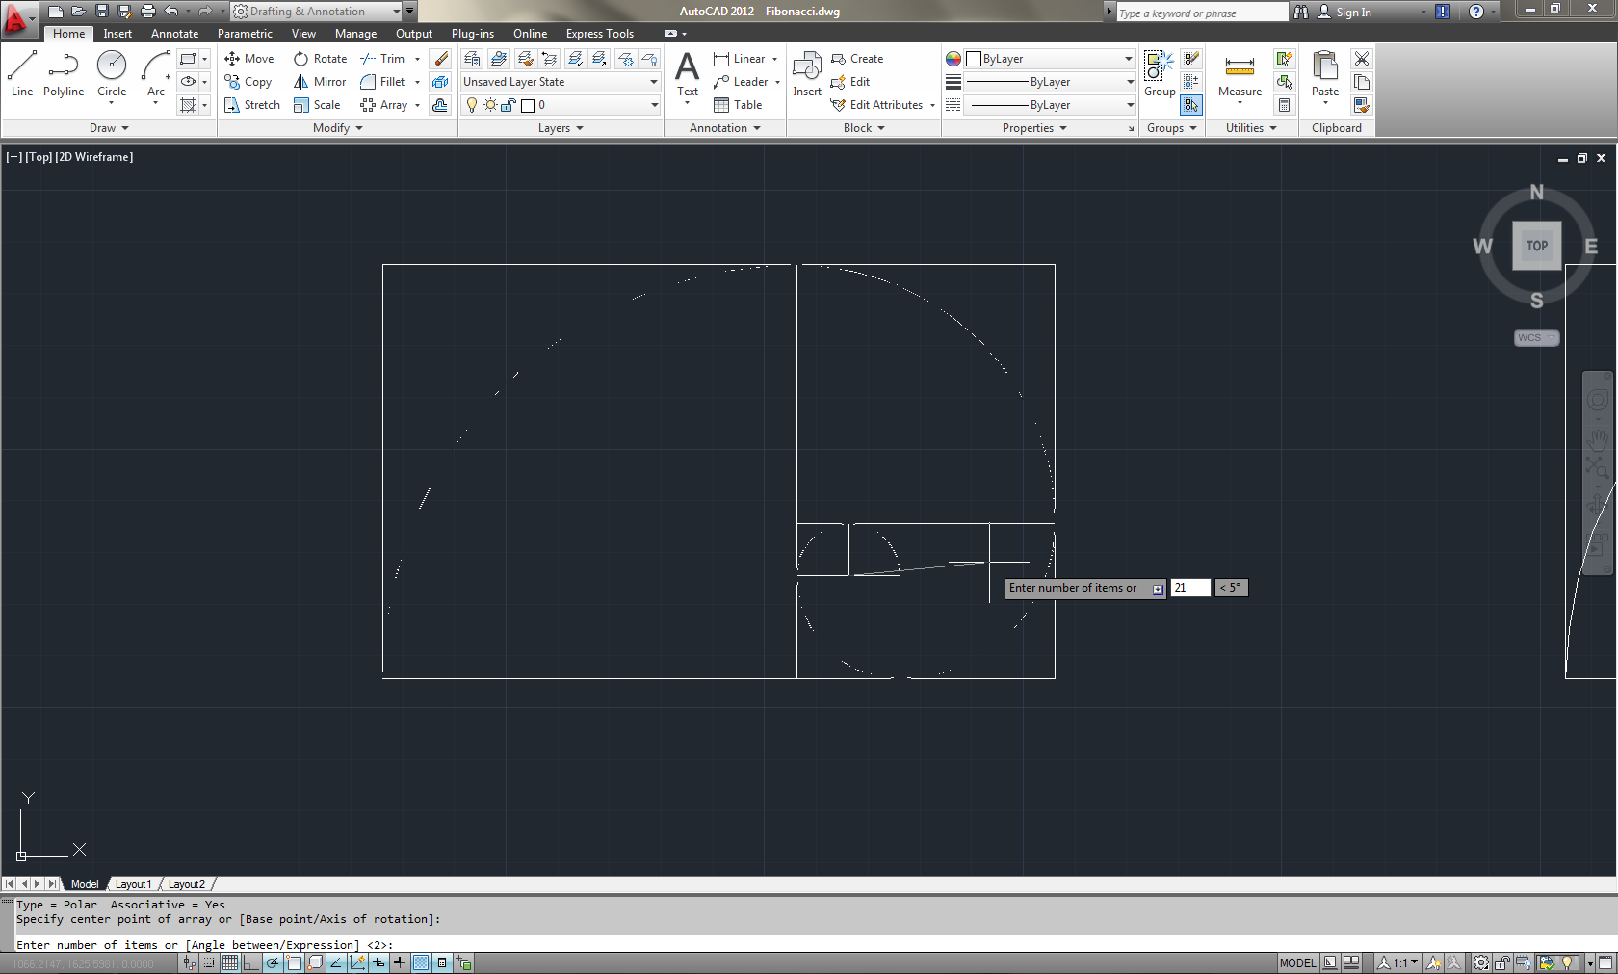Click the Save icon in quick access toolbar
This screenshot has width=1618, height=974.
[x=101, y=12]
